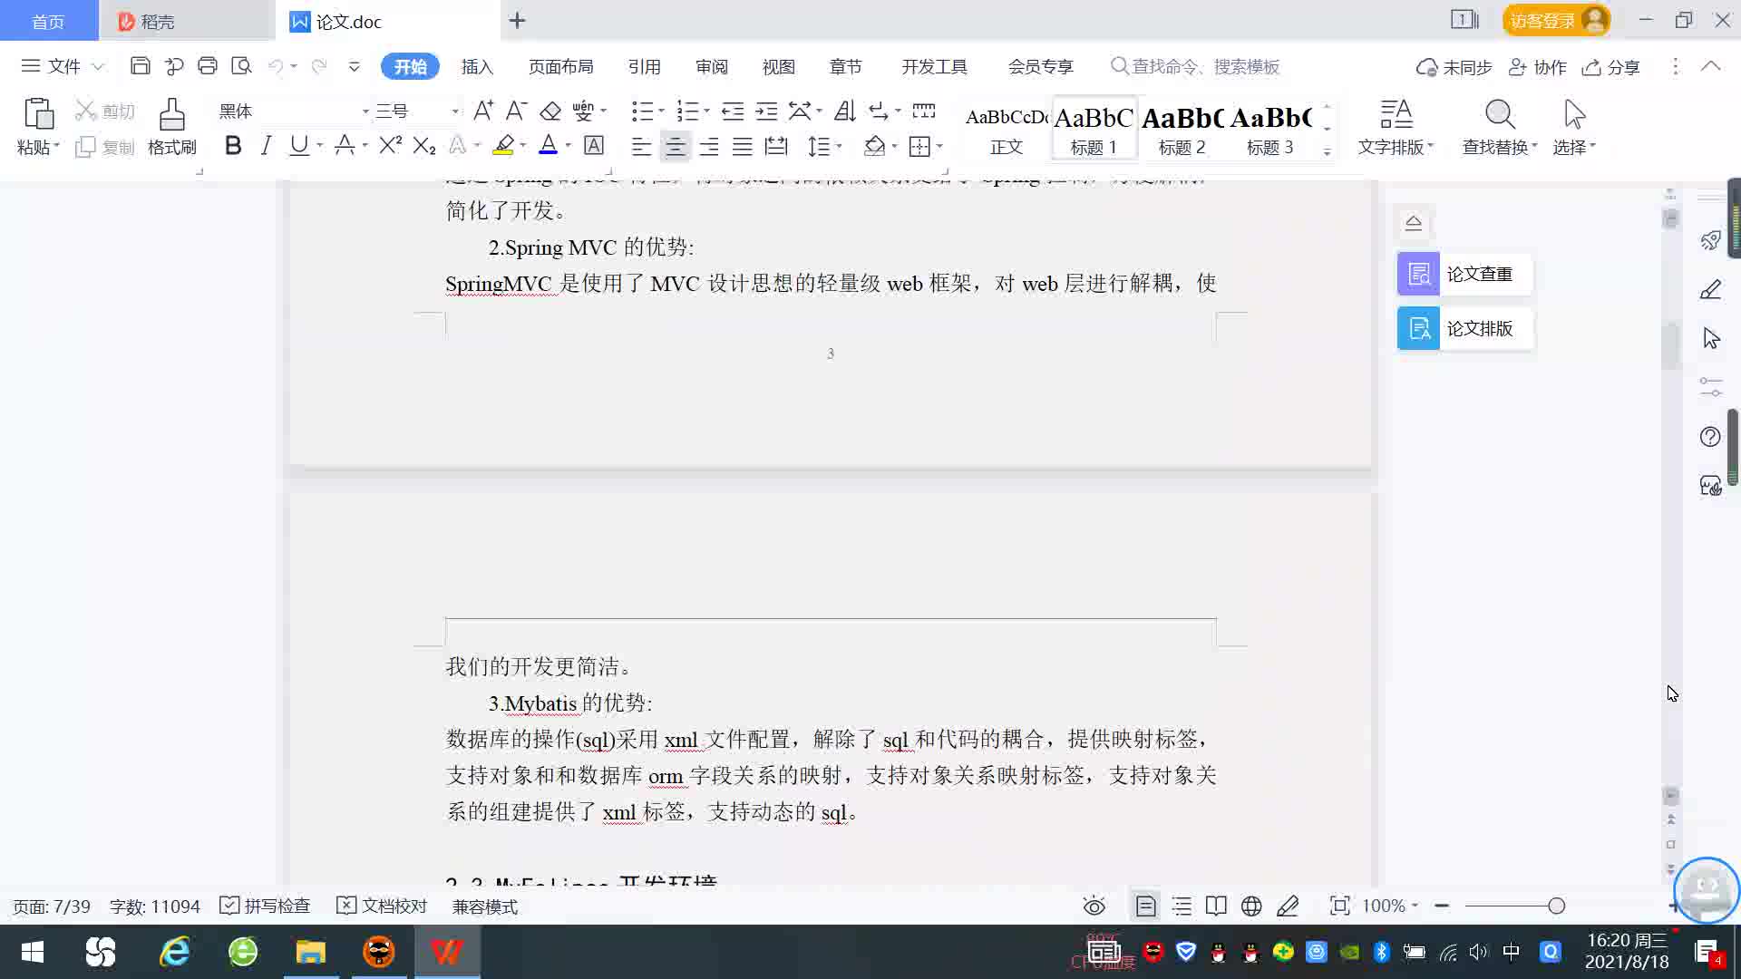The height and width of the screenshot is (979, 1741).
Task: Increase font size with A+ icon
Action: click(x=483, y=111)
